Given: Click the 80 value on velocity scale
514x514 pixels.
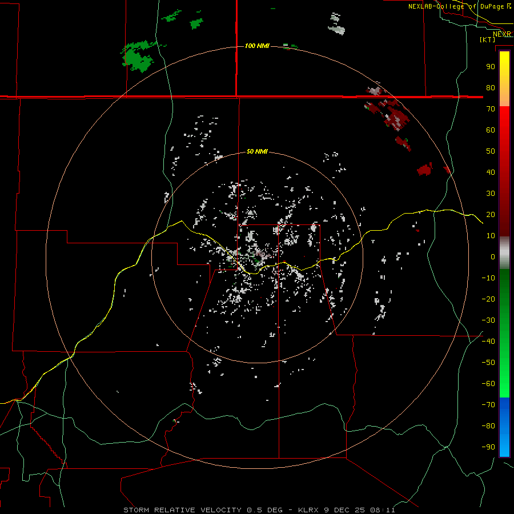Looking at the screenshot, I should (x=491, y=88).
